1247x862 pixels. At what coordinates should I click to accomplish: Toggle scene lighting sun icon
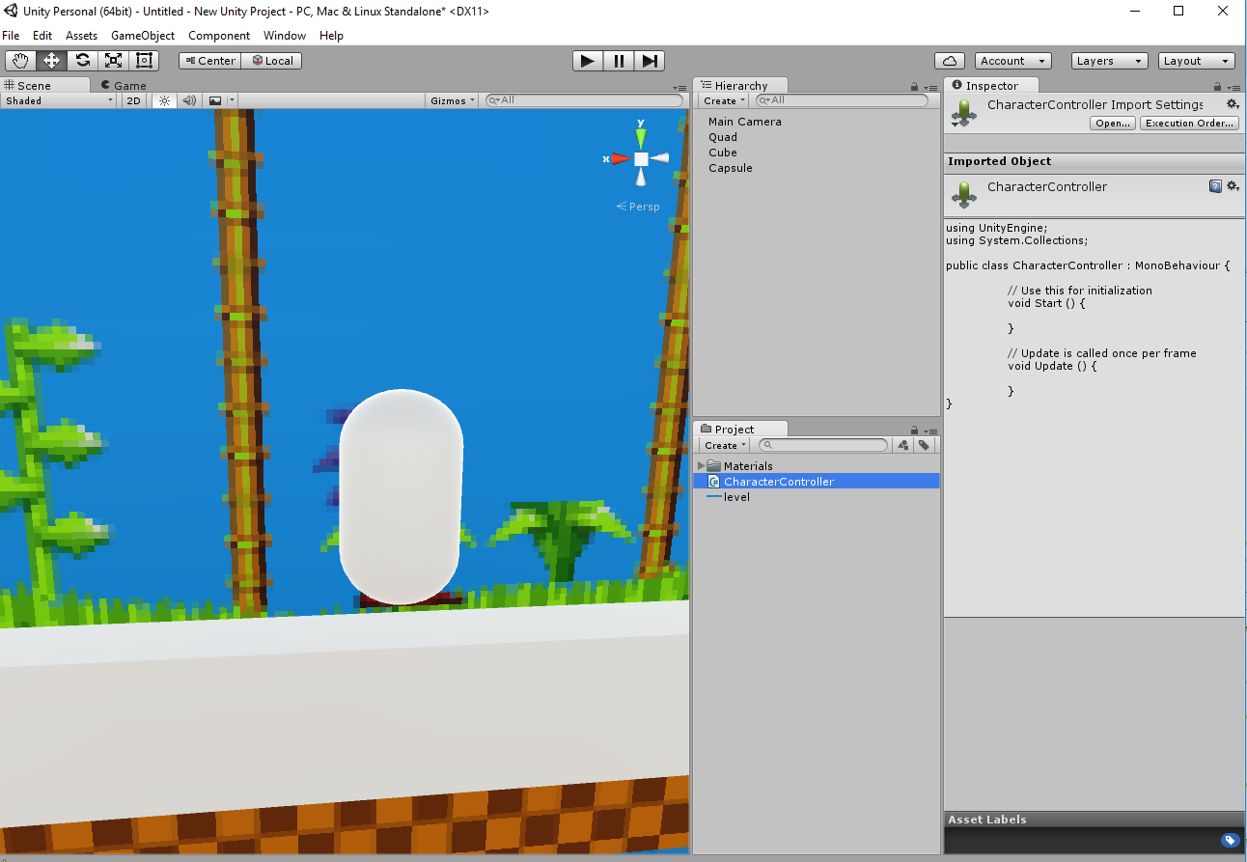[x=164, y=100]
